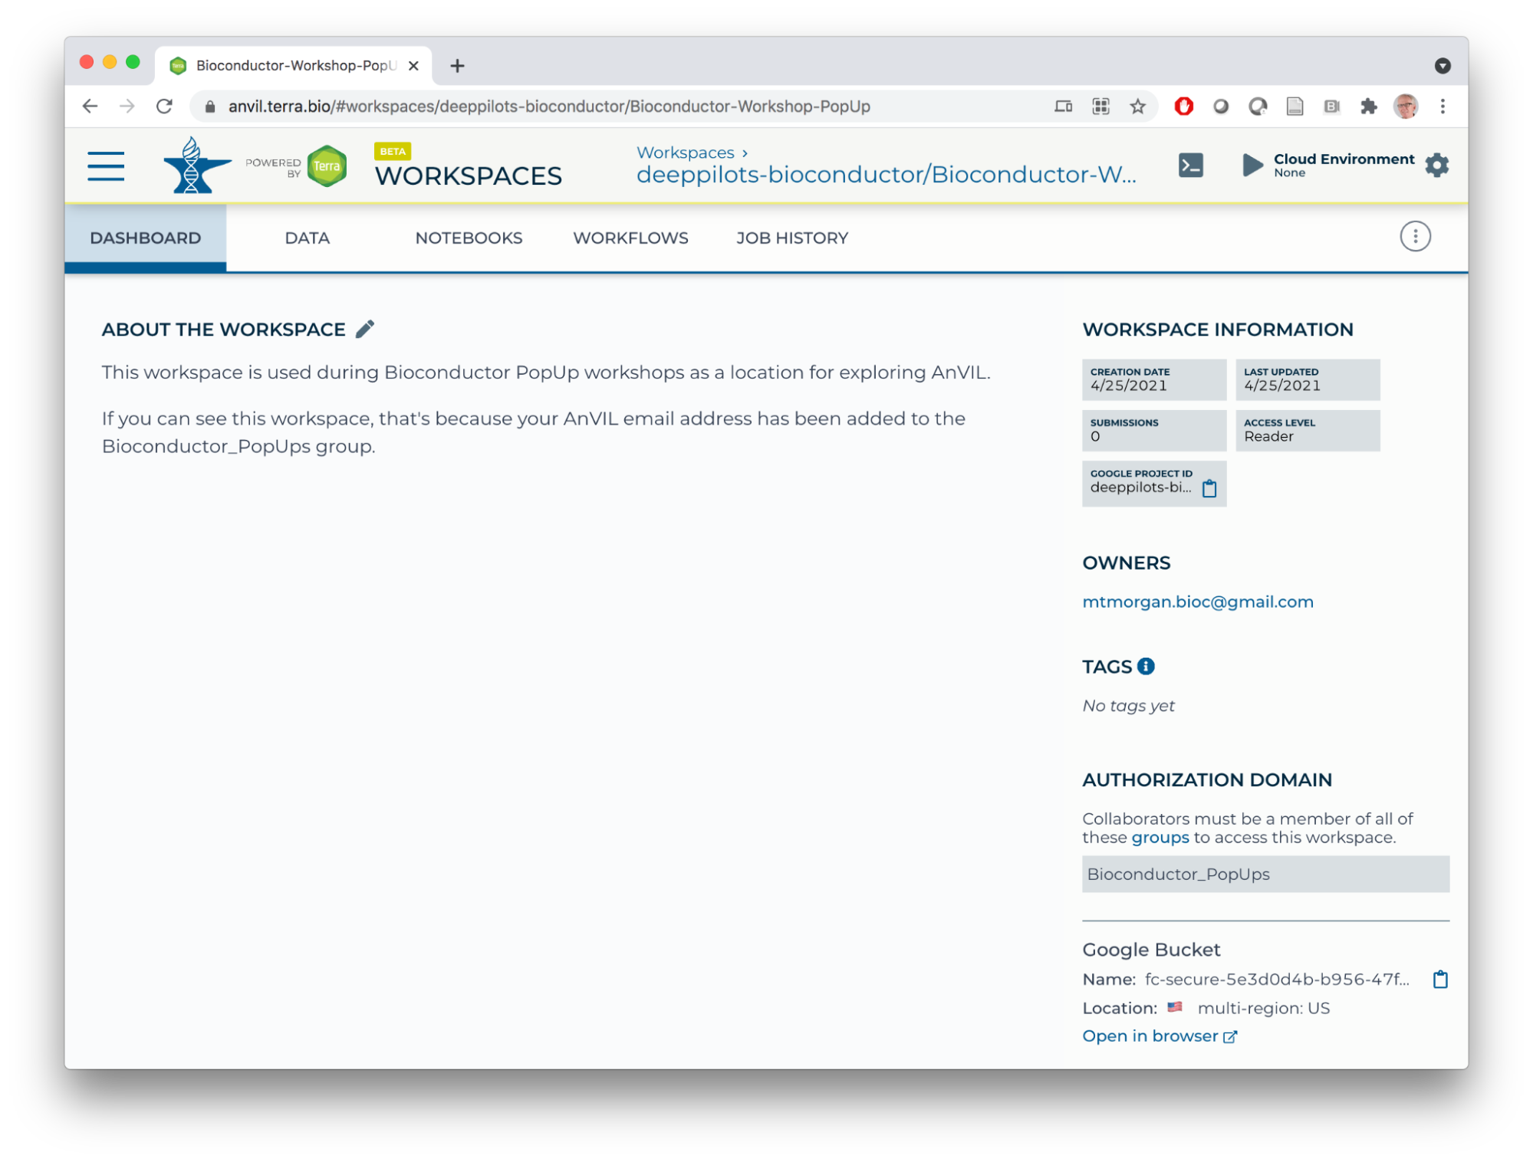Viewport: 1533px width, 1162px height.
Task: Open the Notebooks tab
Action: pyautogui.click(x=469, y=238)
